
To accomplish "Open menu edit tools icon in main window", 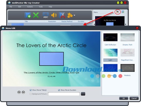I will coord(117,12).
